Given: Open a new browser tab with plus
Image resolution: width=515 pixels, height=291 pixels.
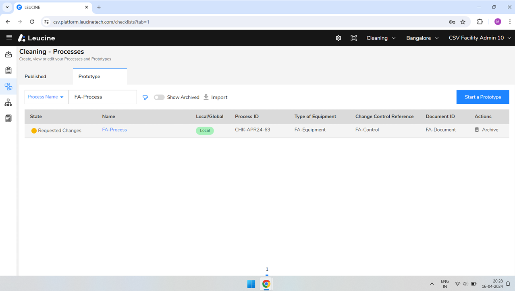Looking at the screenshot, I should [99, 7].
